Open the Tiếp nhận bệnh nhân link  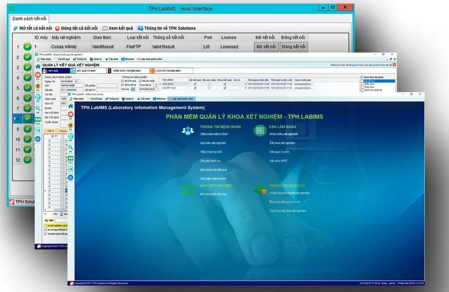(214, 134)
